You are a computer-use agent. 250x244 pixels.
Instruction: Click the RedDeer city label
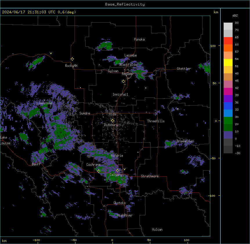click(x=128, y=74)
